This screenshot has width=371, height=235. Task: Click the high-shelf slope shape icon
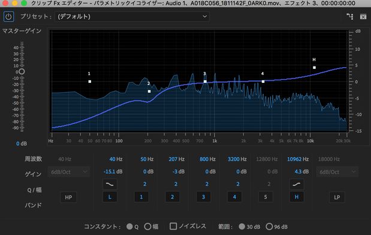(297, 184)
